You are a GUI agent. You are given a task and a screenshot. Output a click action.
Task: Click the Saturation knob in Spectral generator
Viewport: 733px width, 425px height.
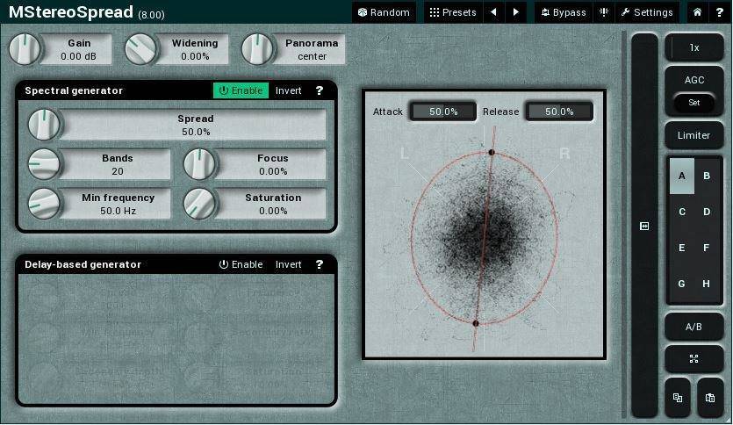pos(199,204)
